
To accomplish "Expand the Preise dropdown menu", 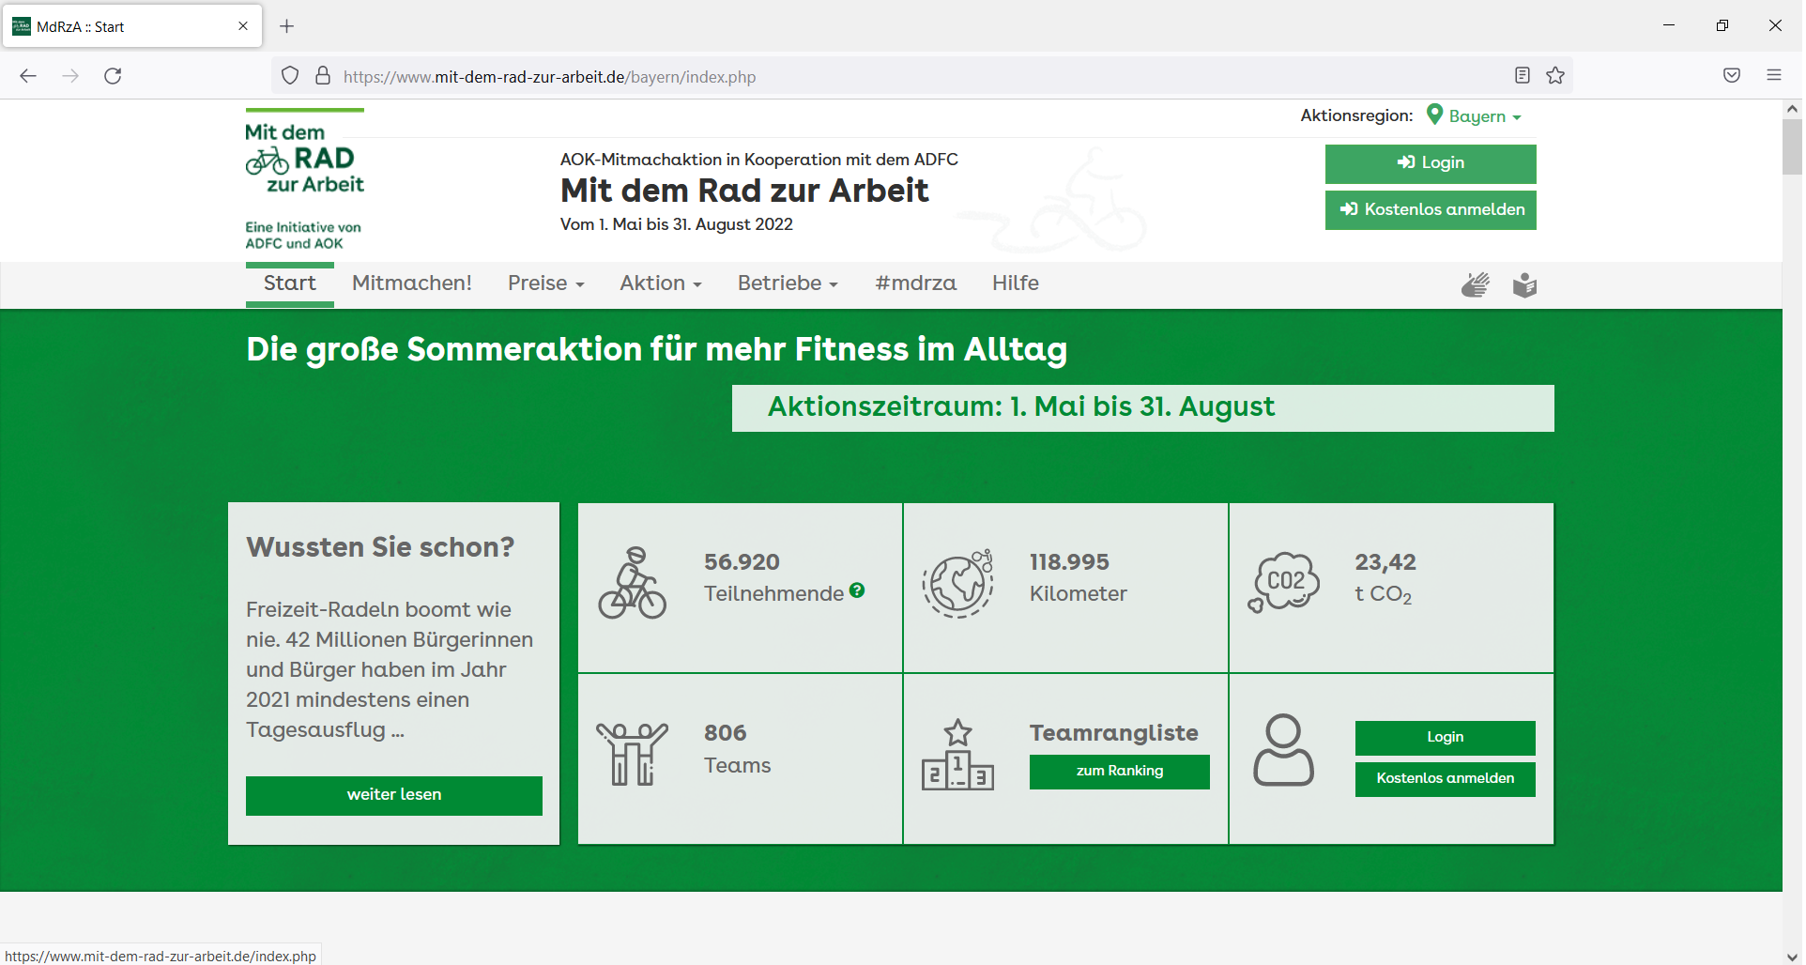I will tap(545, 283).
